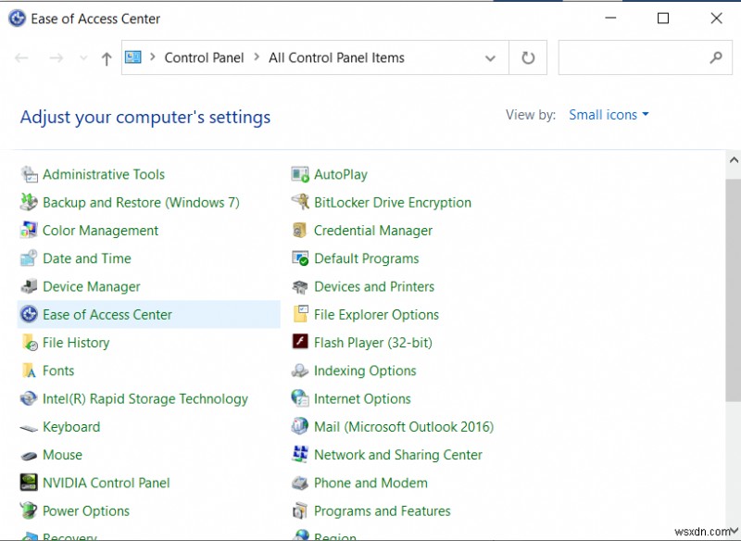Open Ease of Access Center
741x541 pixels.
coord(107,314)
